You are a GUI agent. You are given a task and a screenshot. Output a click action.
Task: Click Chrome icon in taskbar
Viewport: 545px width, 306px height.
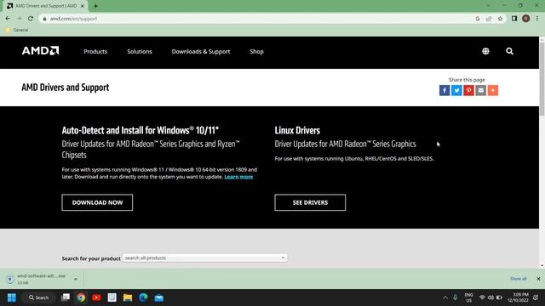[81, 297]
